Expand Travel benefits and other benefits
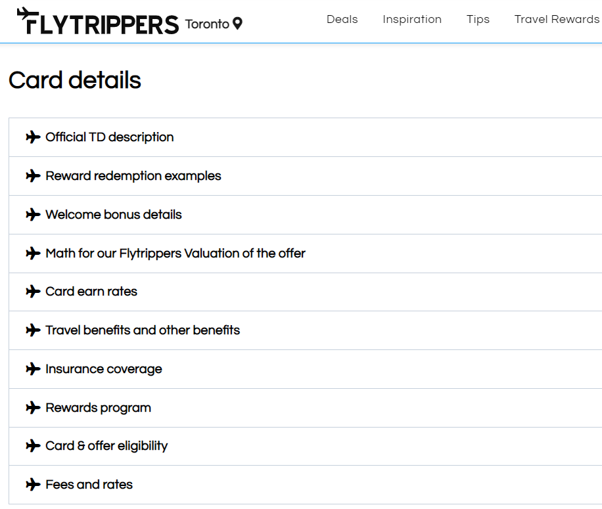The width and height of the screenshot is (602, 509). click(305, 330)
